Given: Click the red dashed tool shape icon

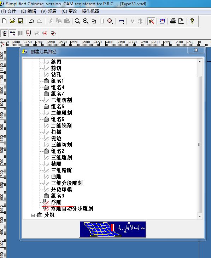Looking at the screenshot, I should [x=29, y=33].
